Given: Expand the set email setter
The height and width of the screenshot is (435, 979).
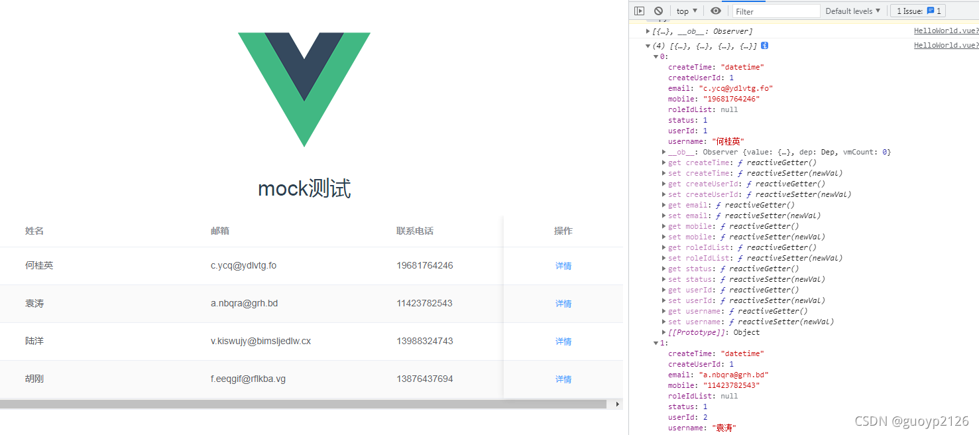Looking at the screenshot, I should pos(664,216).
